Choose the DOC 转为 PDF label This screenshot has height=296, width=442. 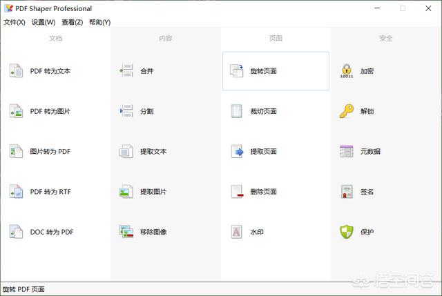(x=52, y=232)
